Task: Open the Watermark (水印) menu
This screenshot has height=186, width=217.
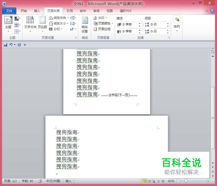Action: pos(100,18)
